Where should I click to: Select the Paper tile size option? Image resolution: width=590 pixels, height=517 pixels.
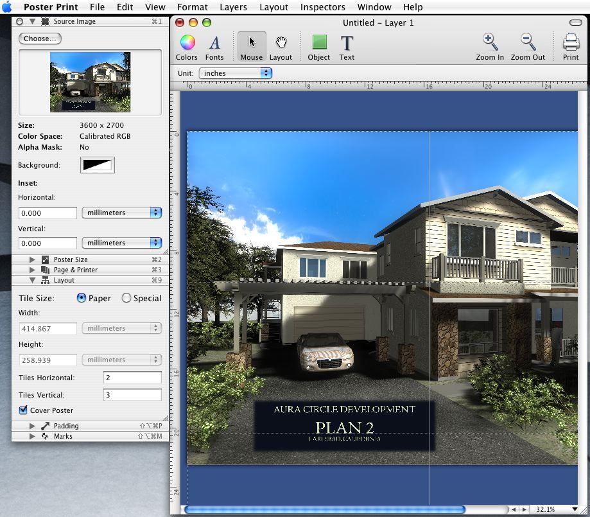point(82,298)
